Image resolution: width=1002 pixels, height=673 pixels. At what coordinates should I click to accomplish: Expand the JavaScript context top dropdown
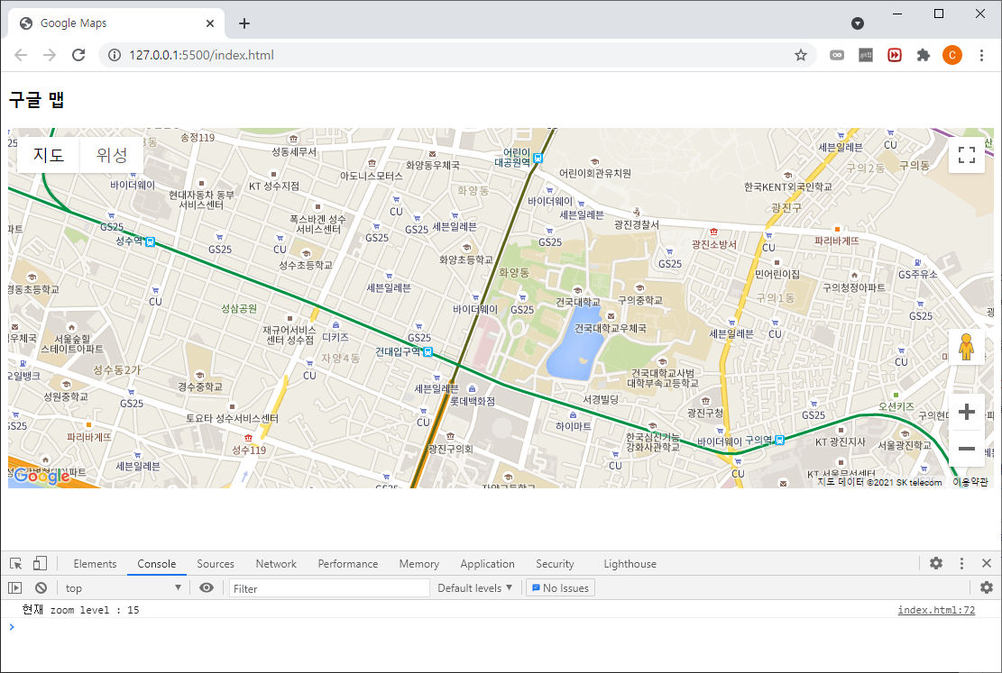[123, 588]
